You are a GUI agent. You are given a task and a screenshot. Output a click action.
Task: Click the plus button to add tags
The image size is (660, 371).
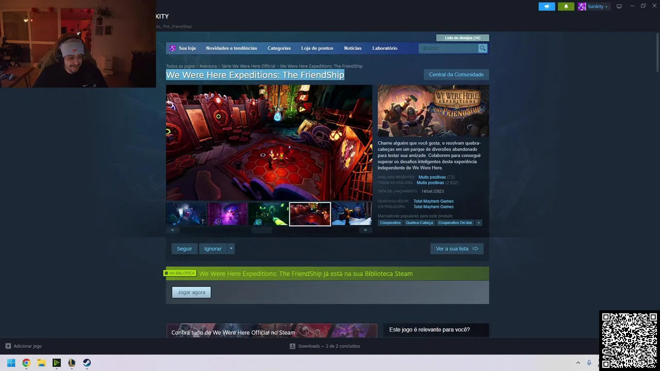pos(478,223)
